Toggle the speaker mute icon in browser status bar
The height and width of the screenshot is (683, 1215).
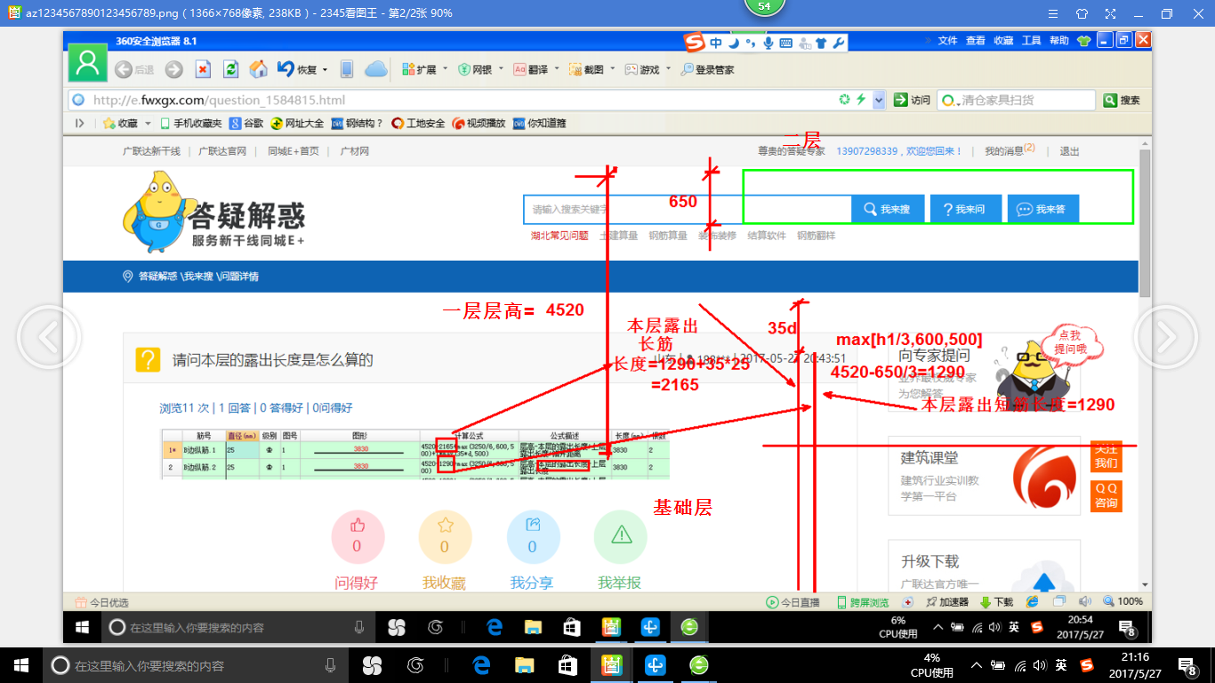tap(1084, 602)
